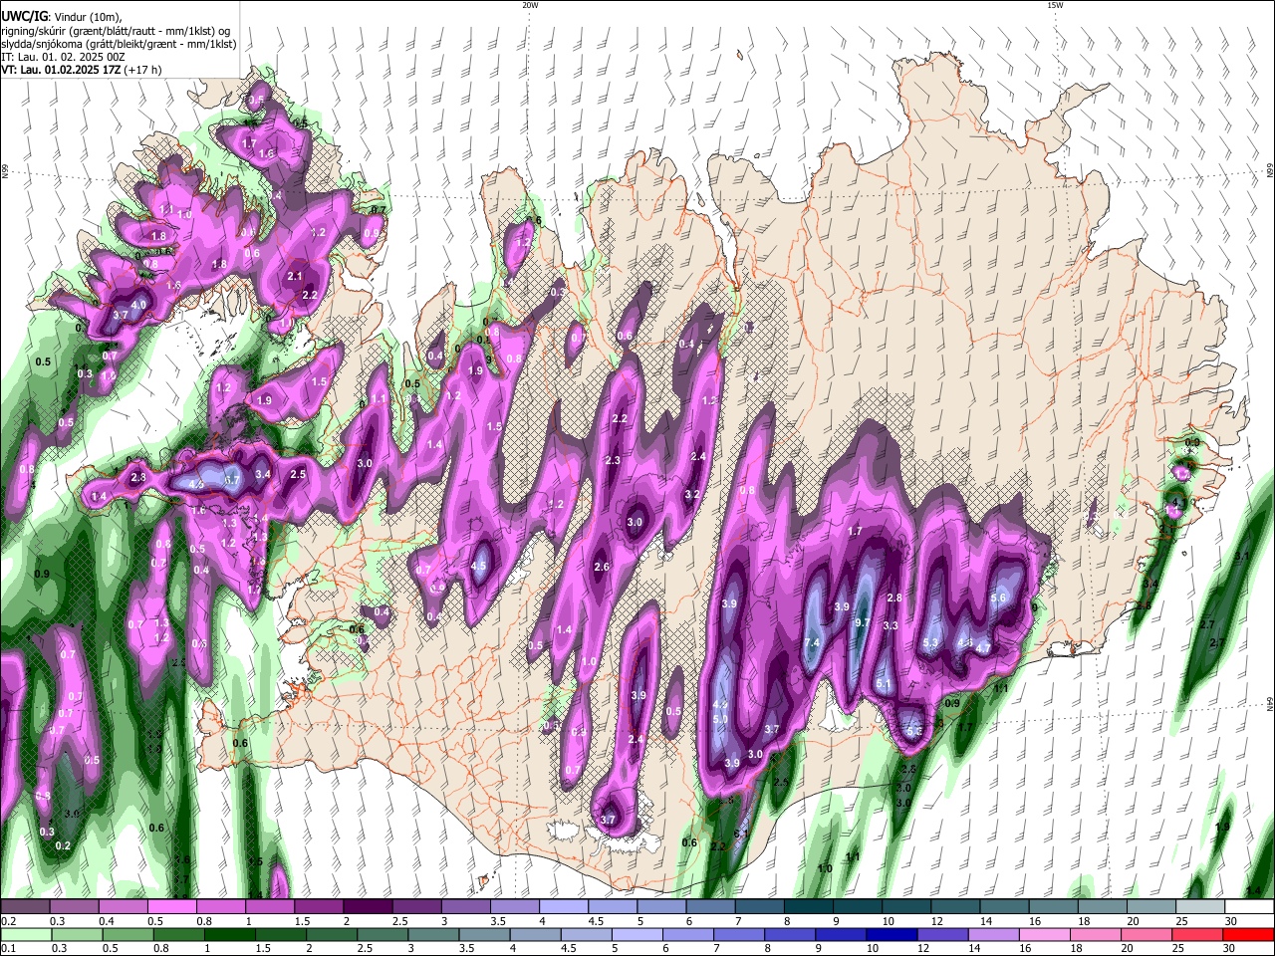Click the light grey upper legend swatch labeled 25
Image resolution: width=1275 pixels, height=956 pixels.
(1200, 907)
